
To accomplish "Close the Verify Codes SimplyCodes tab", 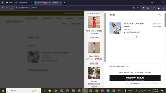I will (31, 3).
